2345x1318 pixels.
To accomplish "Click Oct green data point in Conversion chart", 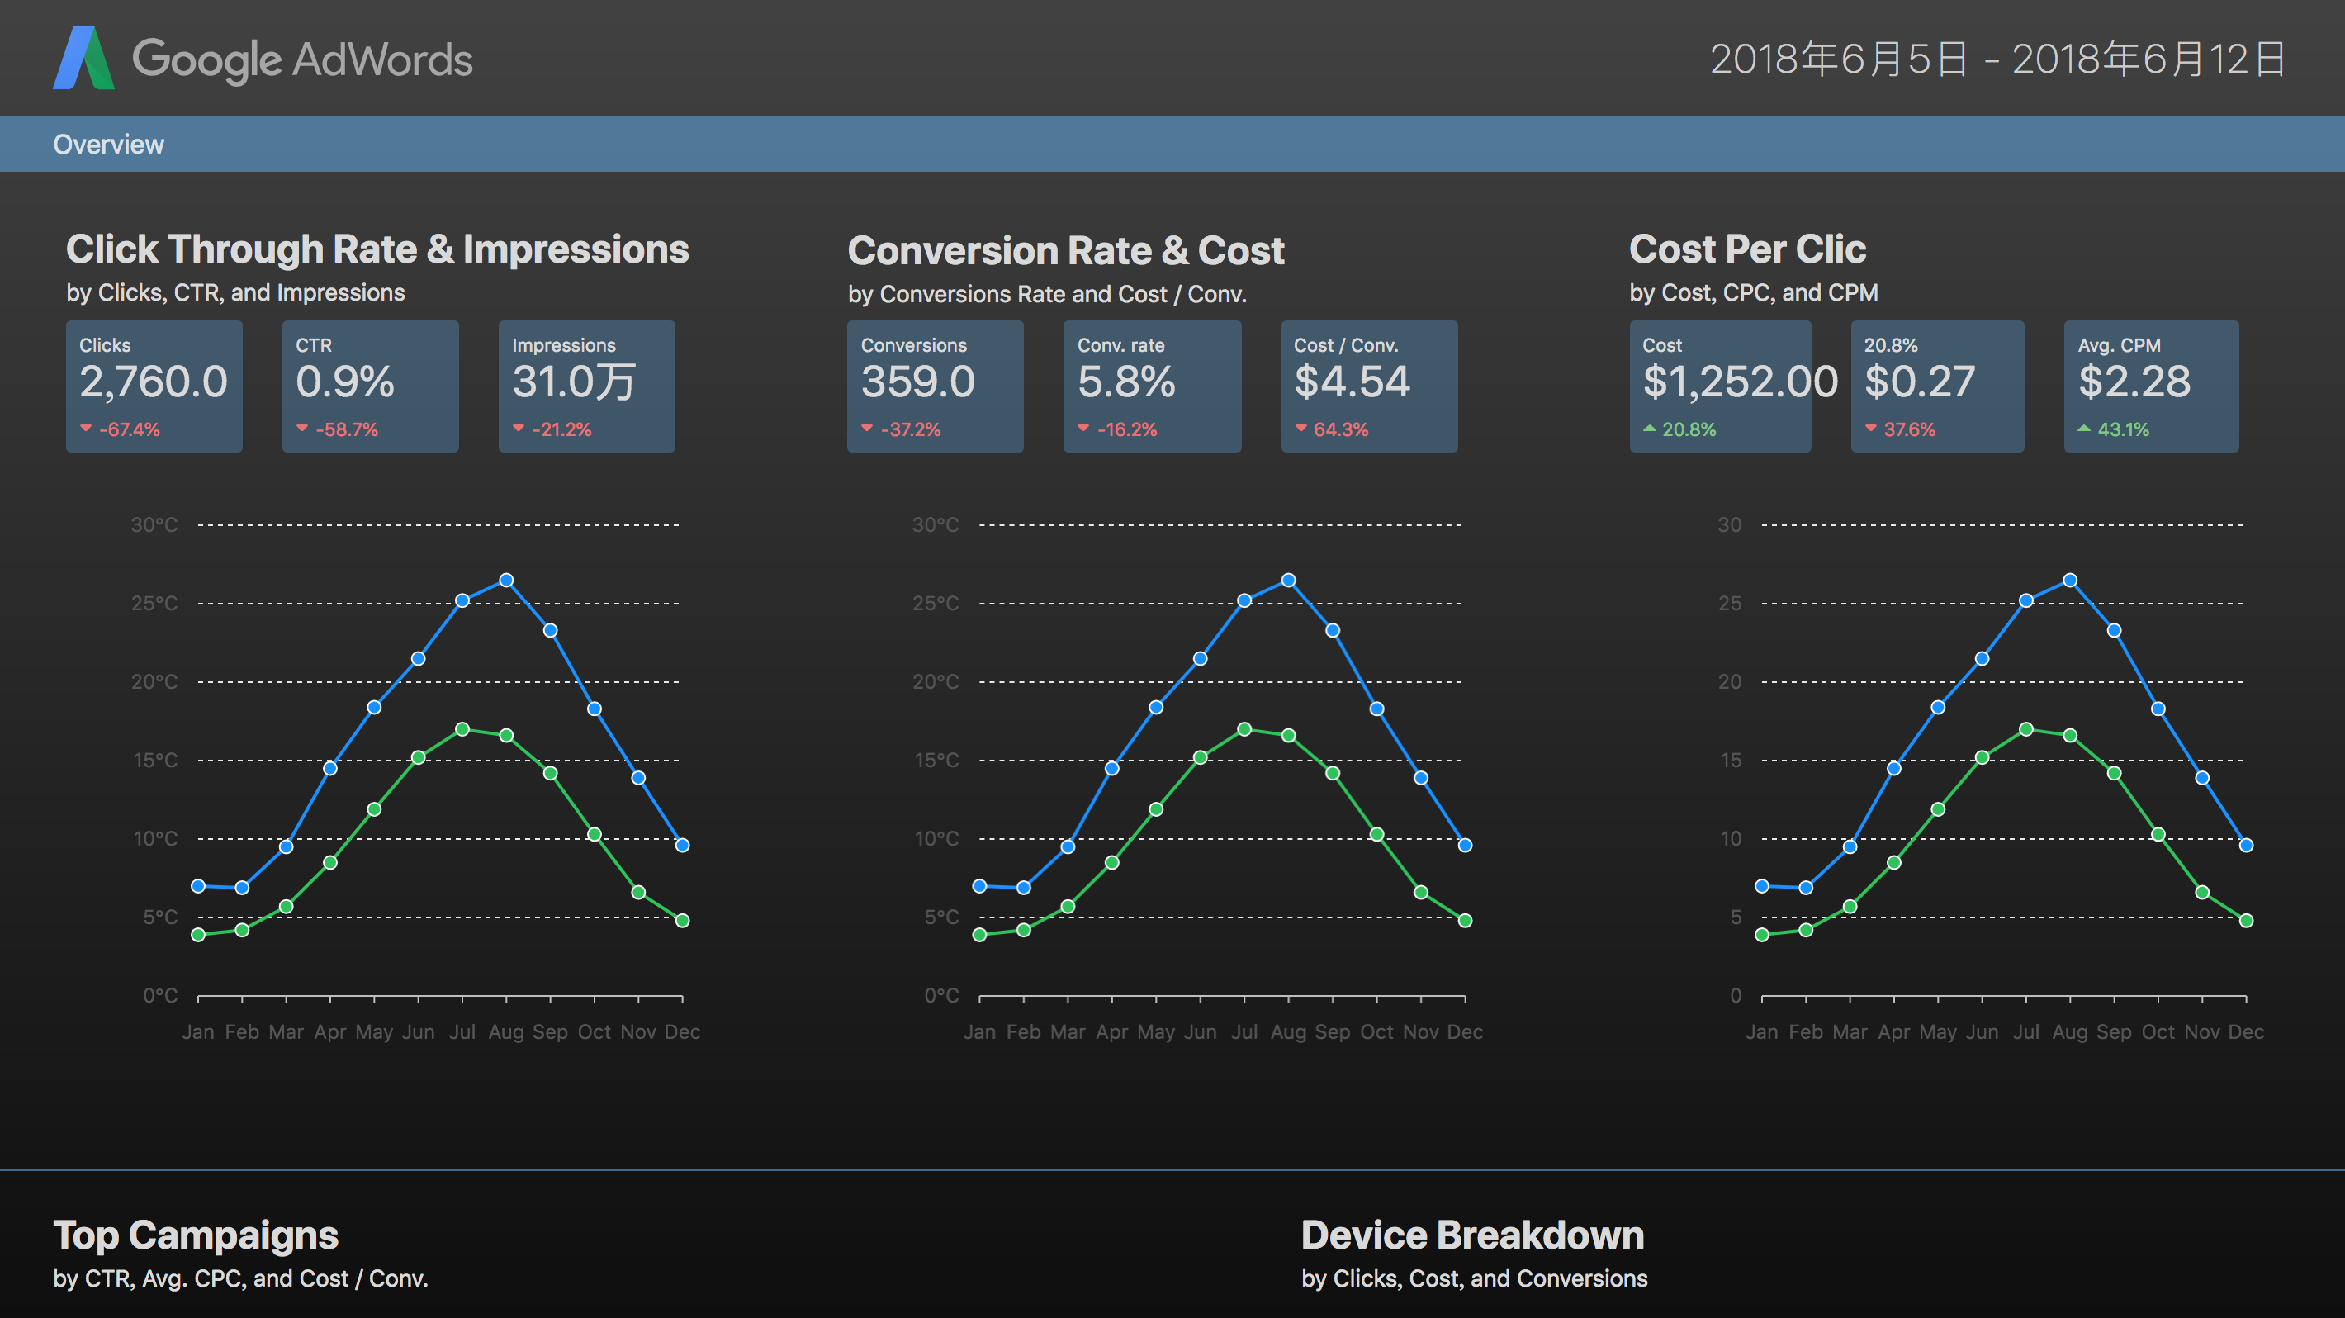I will point(1376,835).
